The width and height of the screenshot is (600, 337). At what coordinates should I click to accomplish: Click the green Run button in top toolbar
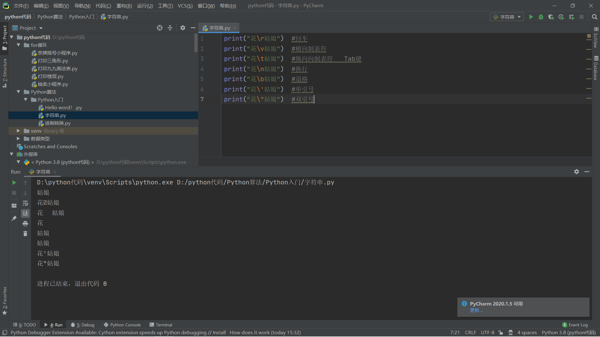[531, 17]
